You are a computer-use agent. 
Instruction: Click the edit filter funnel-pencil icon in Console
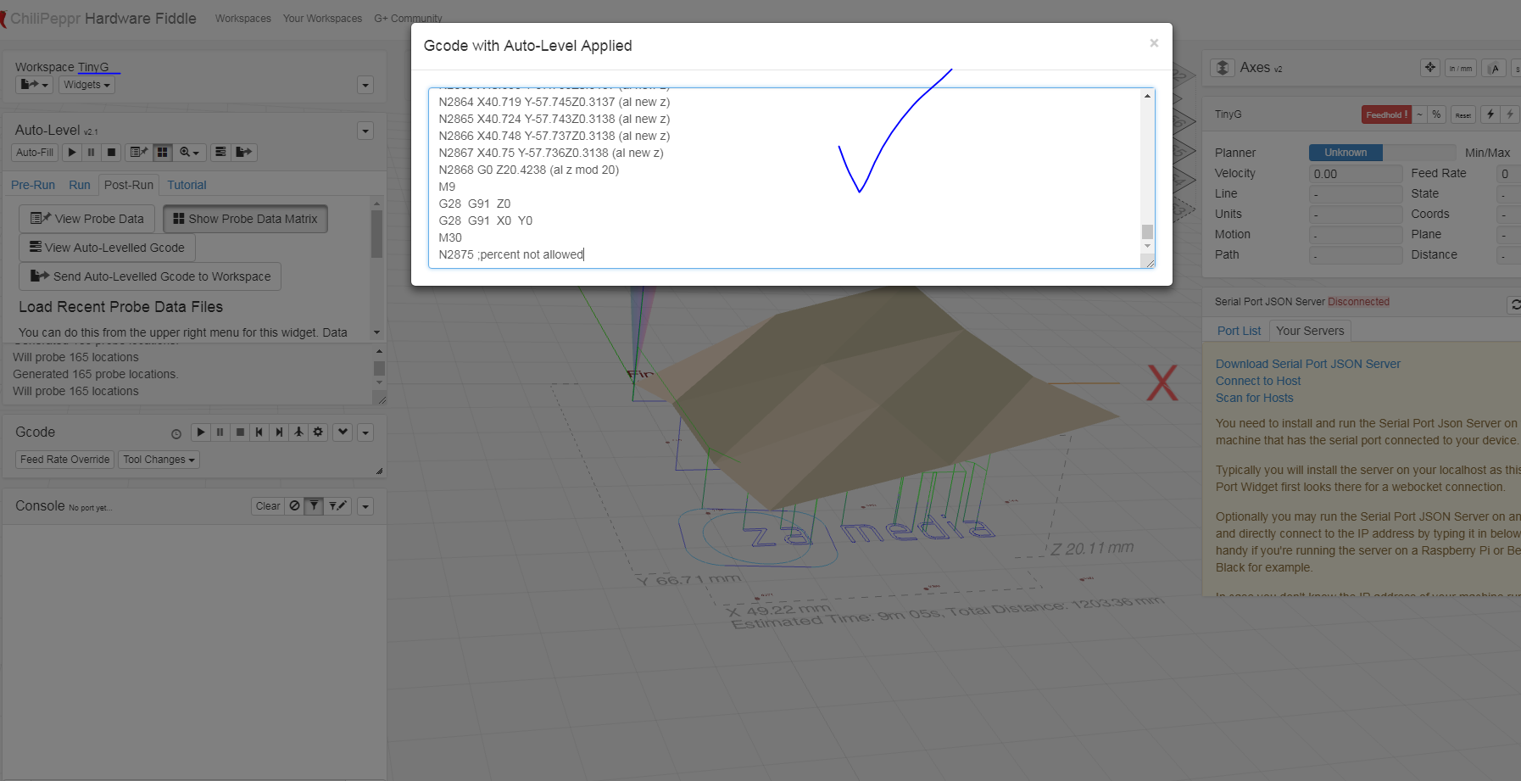(x=337, y=506)
